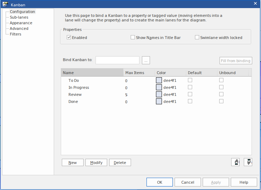Click the Bind Kanban to text field

tap(117, 60)
